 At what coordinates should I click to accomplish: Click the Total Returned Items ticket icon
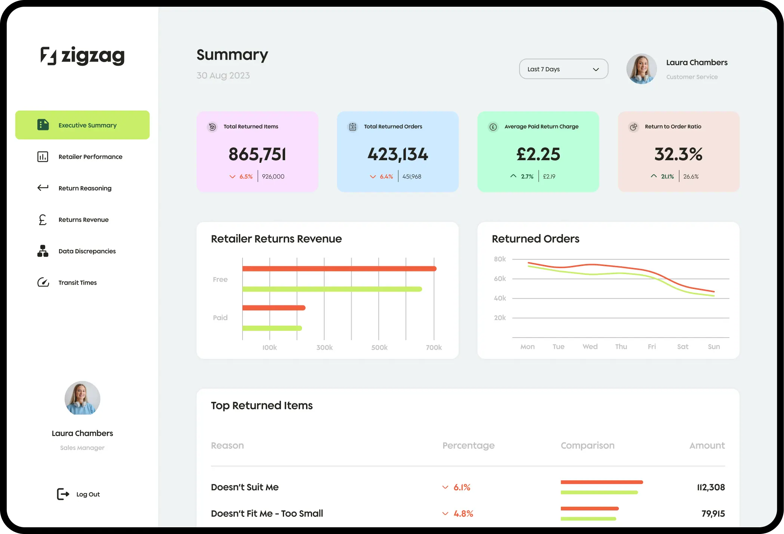pyautogui.click(x=212, y=127)
